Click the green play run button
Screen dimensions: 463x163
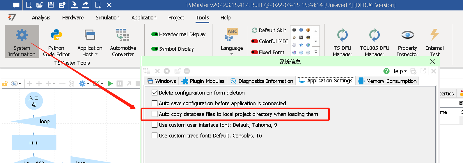110,84
